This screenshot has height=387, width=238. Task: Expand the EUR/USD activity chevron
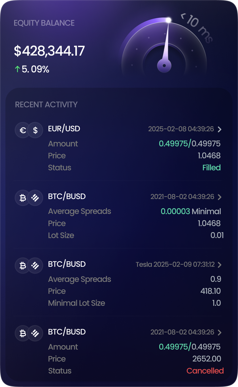click(x=220, y=130)
